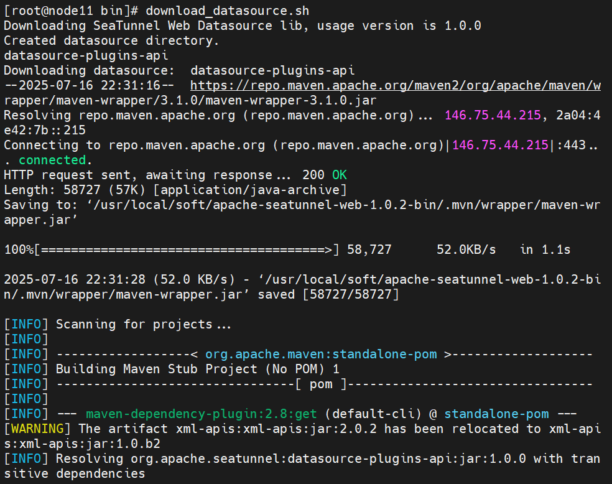Click 'HTTP request sent, awaiting response' text
Viewport: 612px width, 484px height.
pos(138,175)
